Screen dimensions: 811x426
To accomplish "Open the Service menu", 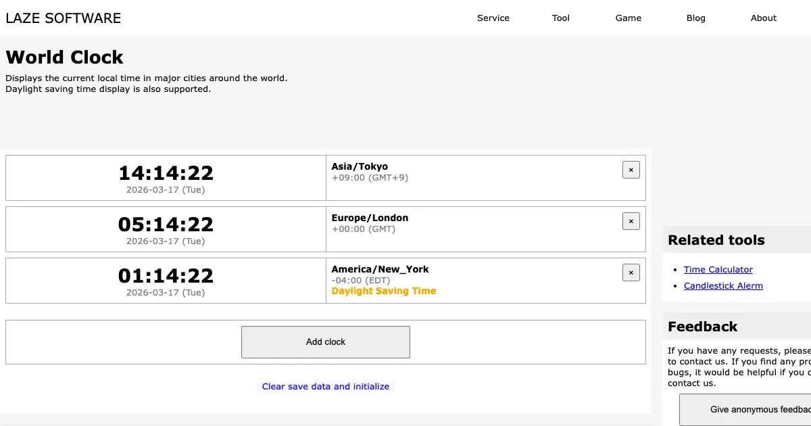I will point(493,18).
